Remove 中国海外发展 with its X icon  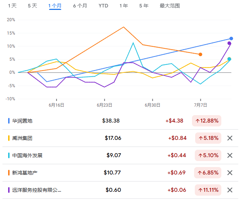pyautogui.click(x=230, y=155)
